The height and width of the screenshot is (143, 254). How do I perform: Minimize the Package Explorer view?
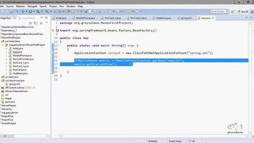42,17
